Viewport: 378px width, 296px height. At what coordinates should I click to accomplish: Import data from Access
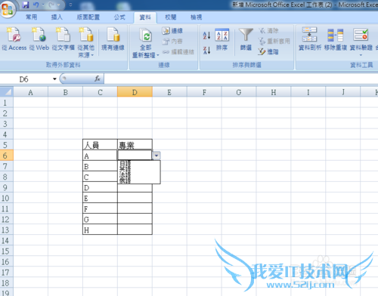tap(14, 39)
